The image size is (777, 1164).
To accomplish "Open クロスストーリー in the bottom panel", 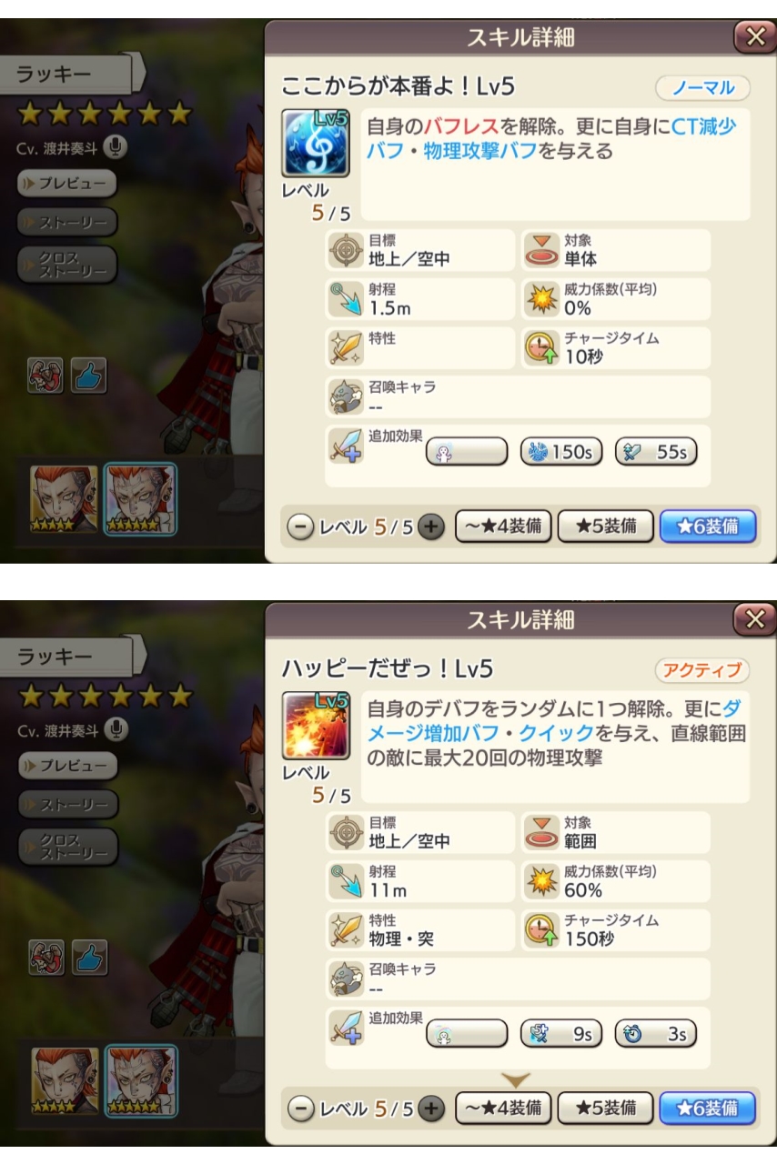I will (x=67, y=846).
